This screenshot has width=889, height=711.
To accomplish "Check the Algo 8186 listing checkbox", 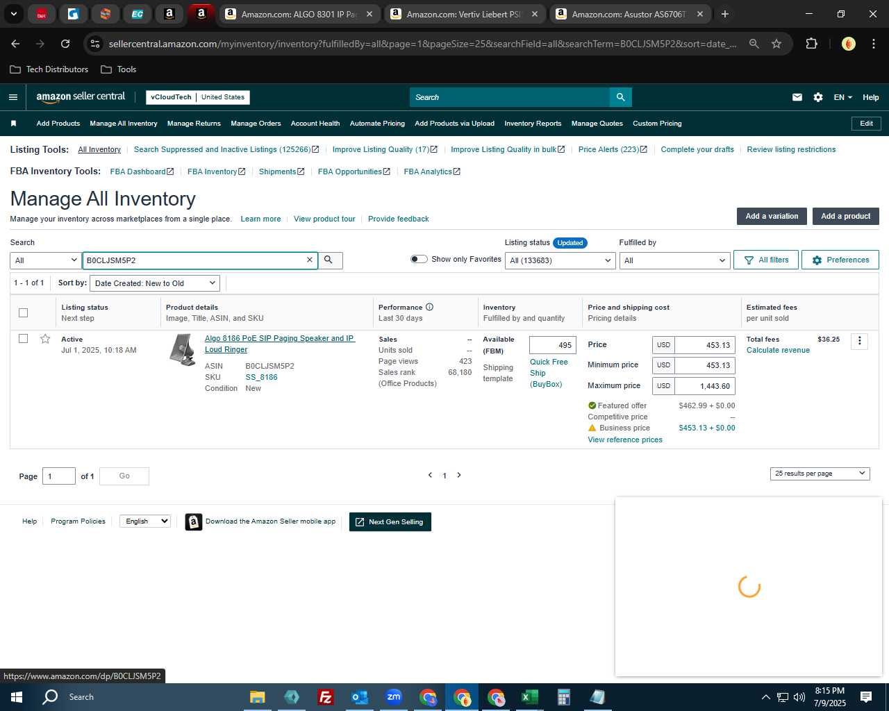I will click(x=23, y=339).
